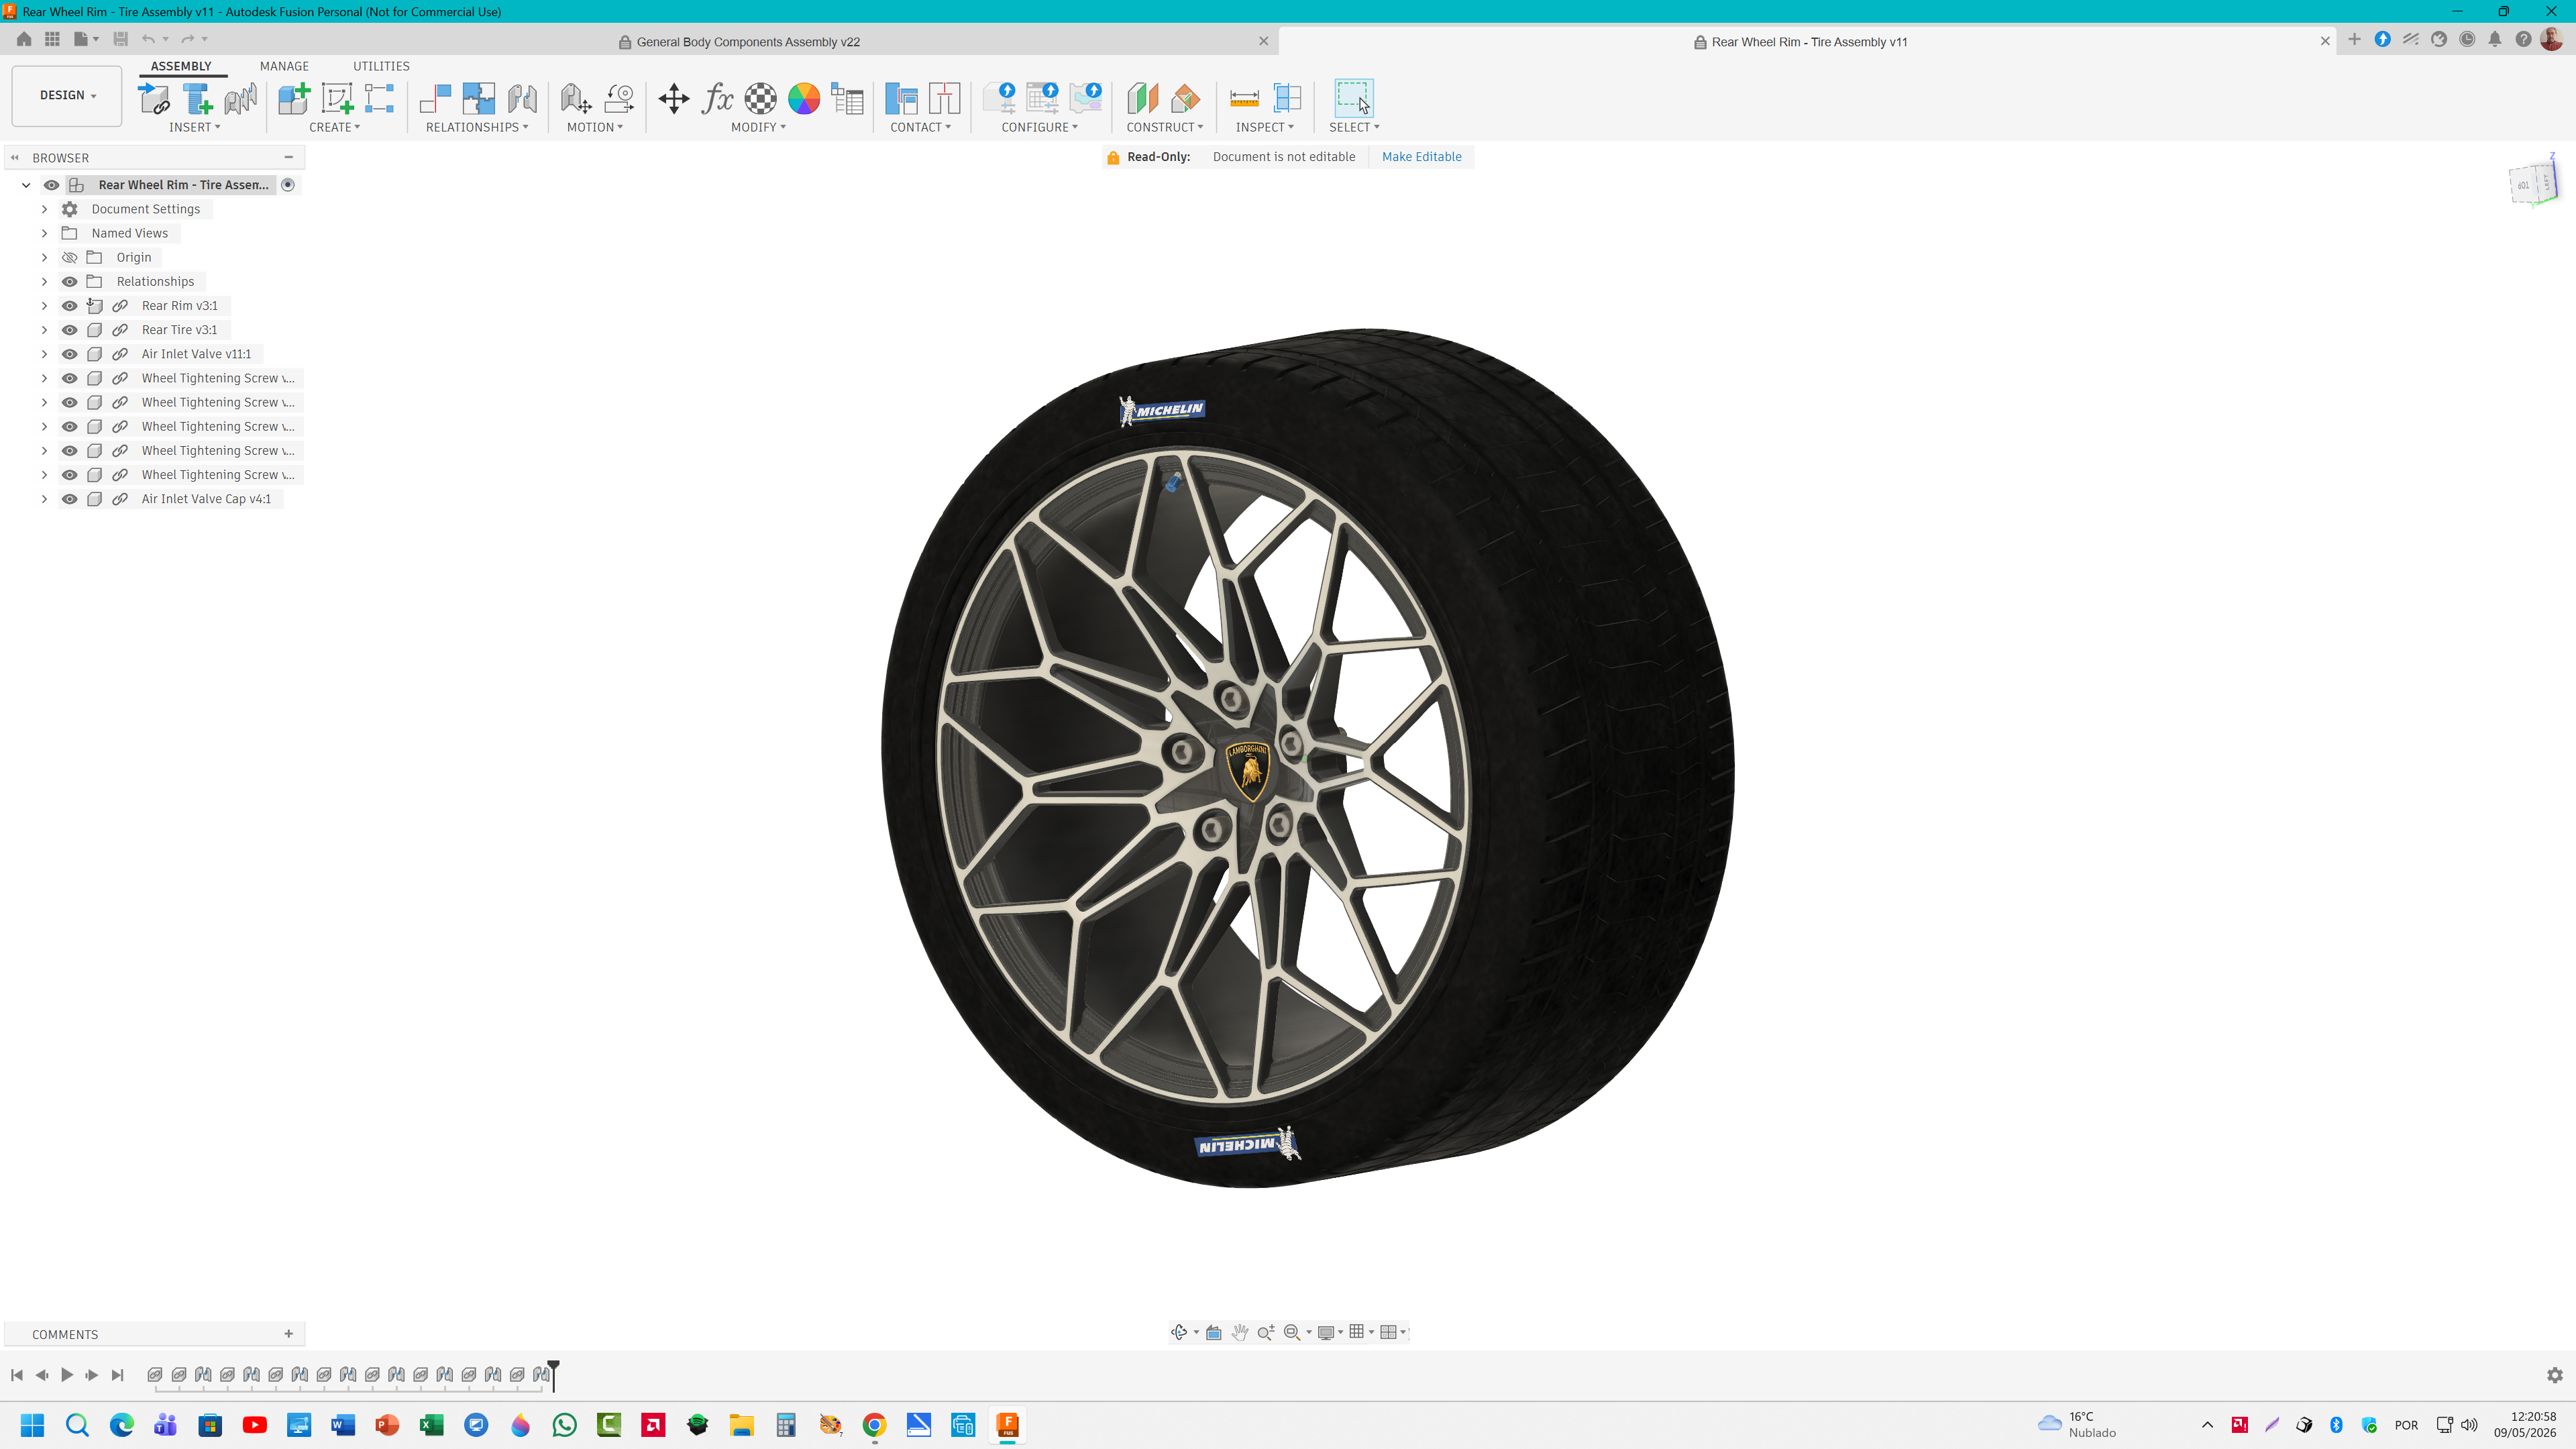Open Change Parameters fx tool
Screen dimensions: 2576x1449
click(718, 98)
